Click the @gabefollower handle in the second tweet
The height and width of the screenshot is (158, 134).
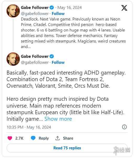point(35,62)
